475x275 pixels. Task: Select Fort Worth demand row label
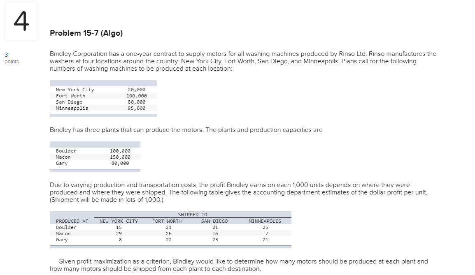click(70, 96)
